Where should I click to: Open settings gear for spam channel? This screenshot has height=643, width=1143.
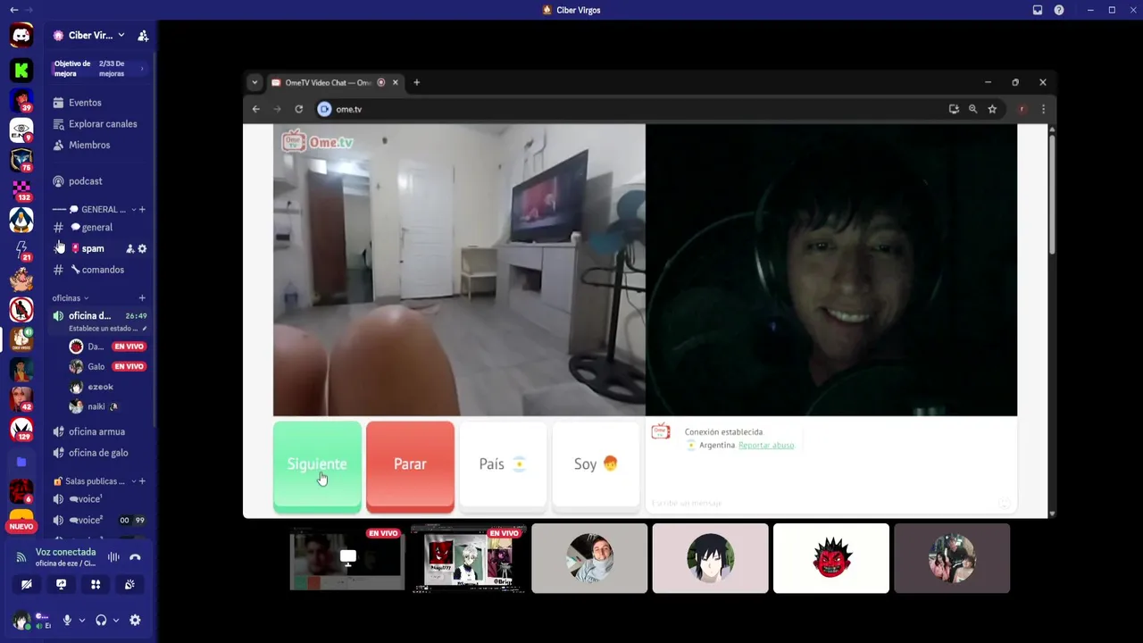click(142, 249)
